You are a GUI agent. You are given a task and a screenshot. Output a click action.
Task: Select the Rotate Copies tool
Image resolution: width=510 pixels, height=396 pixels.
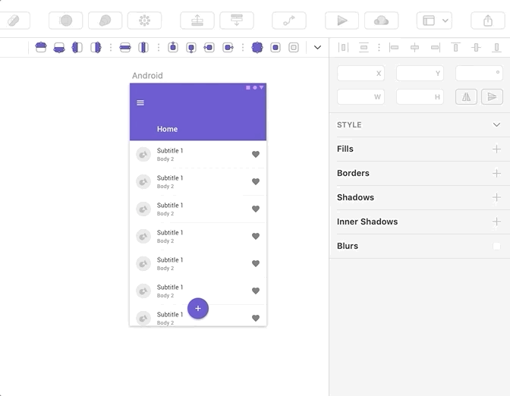click(x=144, y=20)
